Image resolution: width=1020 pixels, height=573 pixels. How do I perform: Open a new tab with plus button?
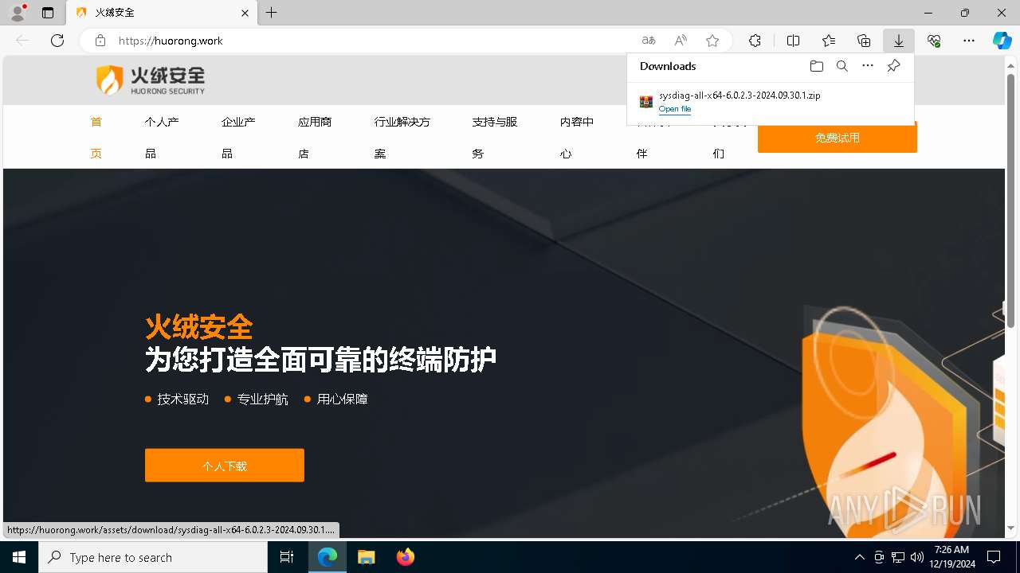coord(272,13)
